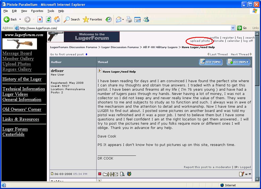
Task: Click the Mail envelope icon
Action: [x=118, y=19]
